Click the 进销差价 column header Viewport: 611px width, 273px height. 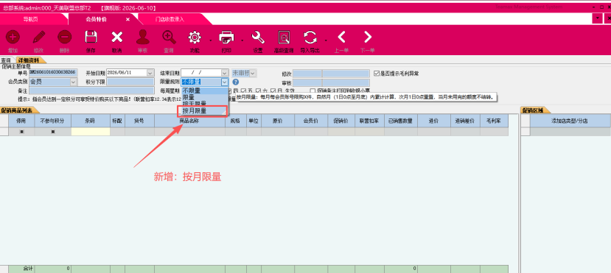(x=465, y=121)
